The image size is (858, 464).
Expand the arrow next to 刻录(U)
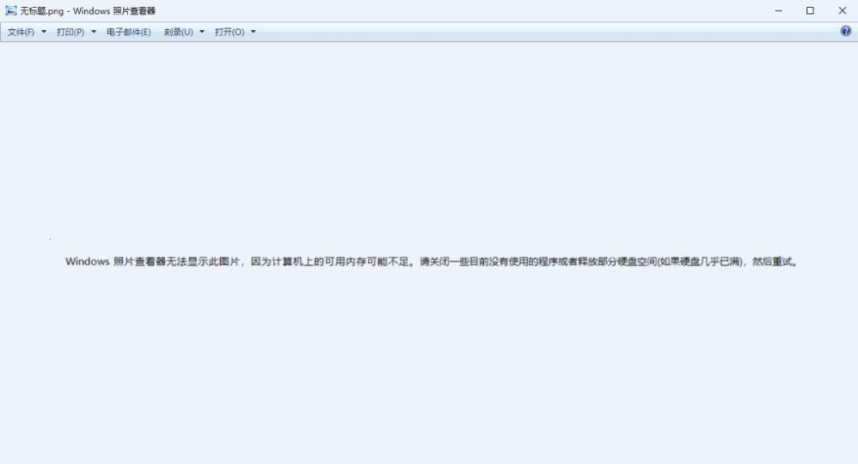(202, 32)
